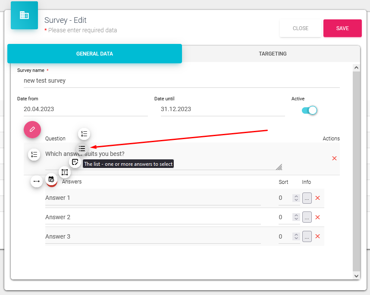Viewport: 370px width, 295px height.
Task: Select the calendar date question type icon
Action: tap(51, 180)
